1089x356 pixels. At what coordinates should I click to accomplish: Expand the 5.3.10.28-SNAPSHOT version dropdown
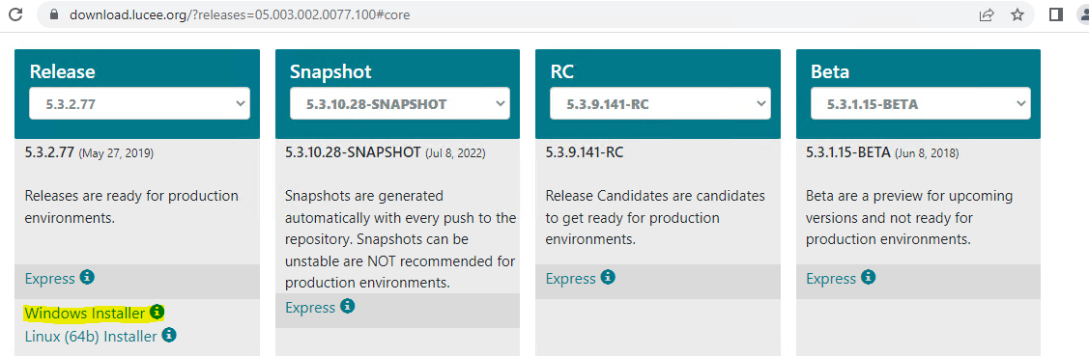(399, 103)
